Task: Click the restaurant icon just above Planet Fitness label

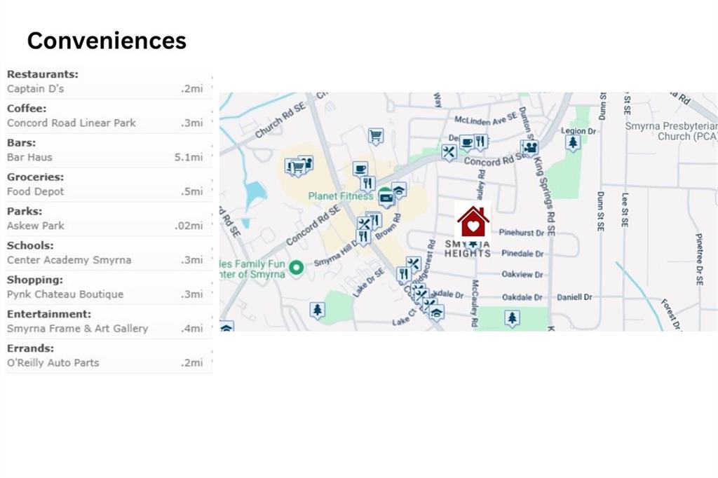Action: click(x=367, y=183)
